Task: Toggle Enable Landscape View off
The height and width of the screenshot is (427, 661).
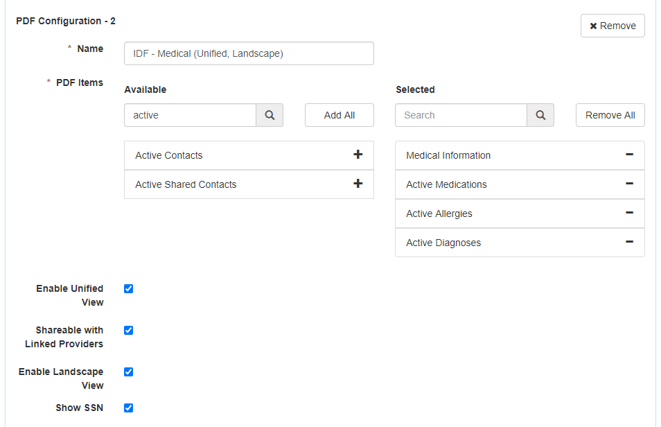Action: click(x=128, y=372)
